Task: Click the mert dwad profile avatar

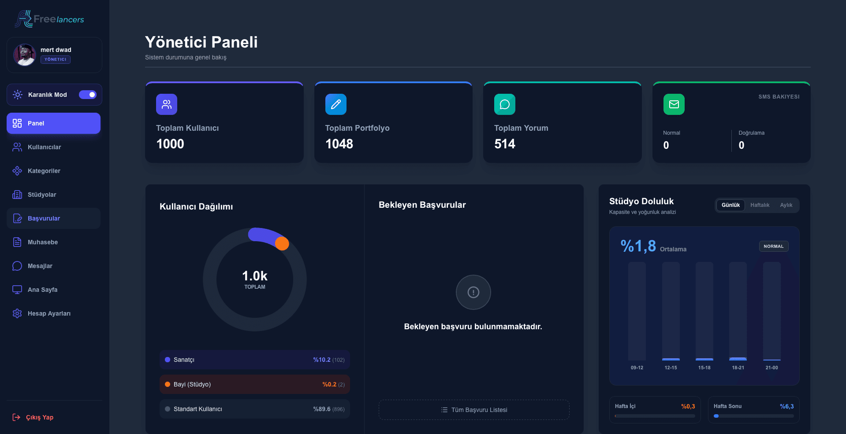Action: click(25, 55)
